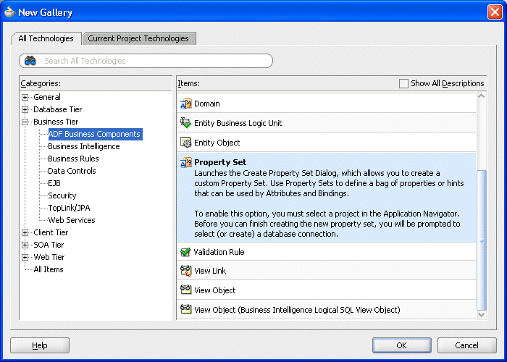This screenshot has width=507, height=362.
Task: Select the Security category
Action: (62, 195)
